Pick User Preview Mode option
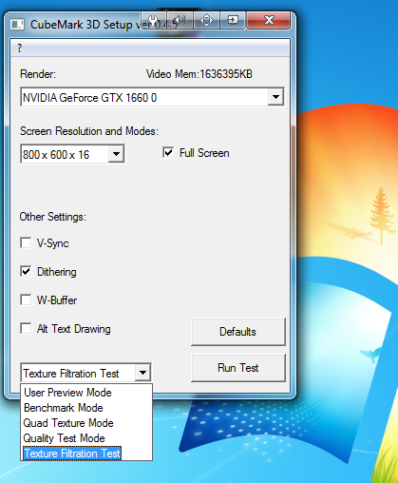Image resolution: width=398 pixels, height=483 pixels. (x=67, y=393)
